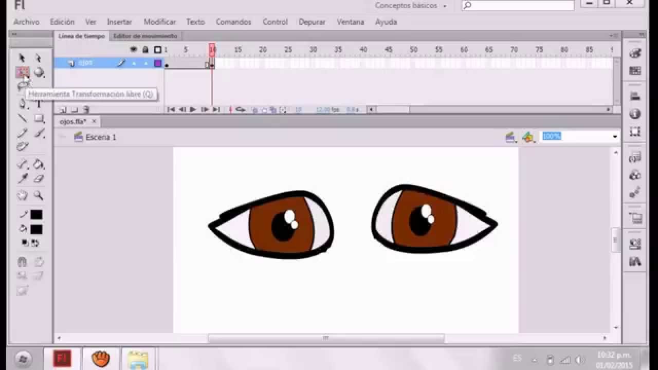Image resolution: width=658 pixels, height=370 pixels.
Task: Close the ojos.fla document tab
Action: 94,122
